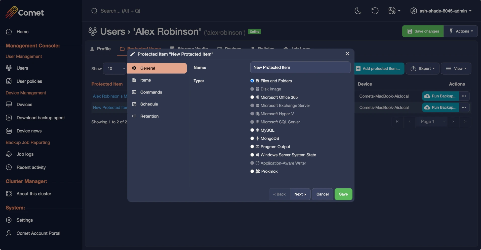Click the Download backup agent icon
Image resolution: width=481 pixels, height=250 pixels.
[x=9, y=118]
